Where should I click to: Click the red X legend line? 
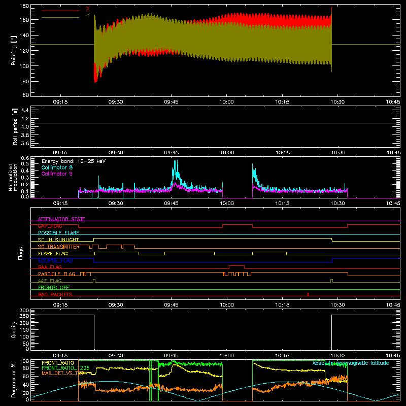tap(60, 11)
